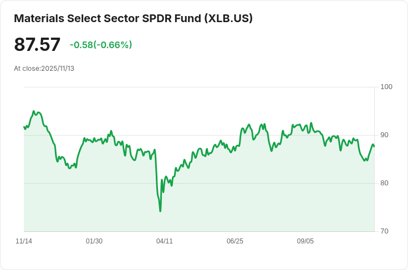408x270 pixels.
Task: Click the 90 y-axis price label
Action: click(x=384, y=135)
